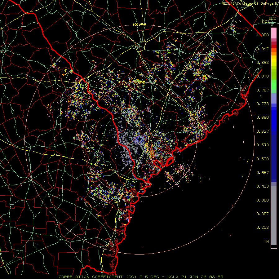This screenshot has width=279, height=279.
Task: Click the 50 NMI range ring label
Action: click(139, 82)
